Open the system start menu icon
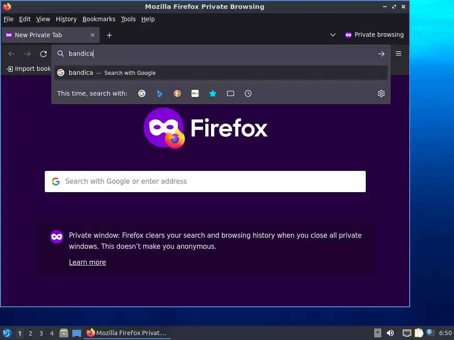Image resolution: width=454 pixels, height=340 pixels. click(x=7, y=333)
